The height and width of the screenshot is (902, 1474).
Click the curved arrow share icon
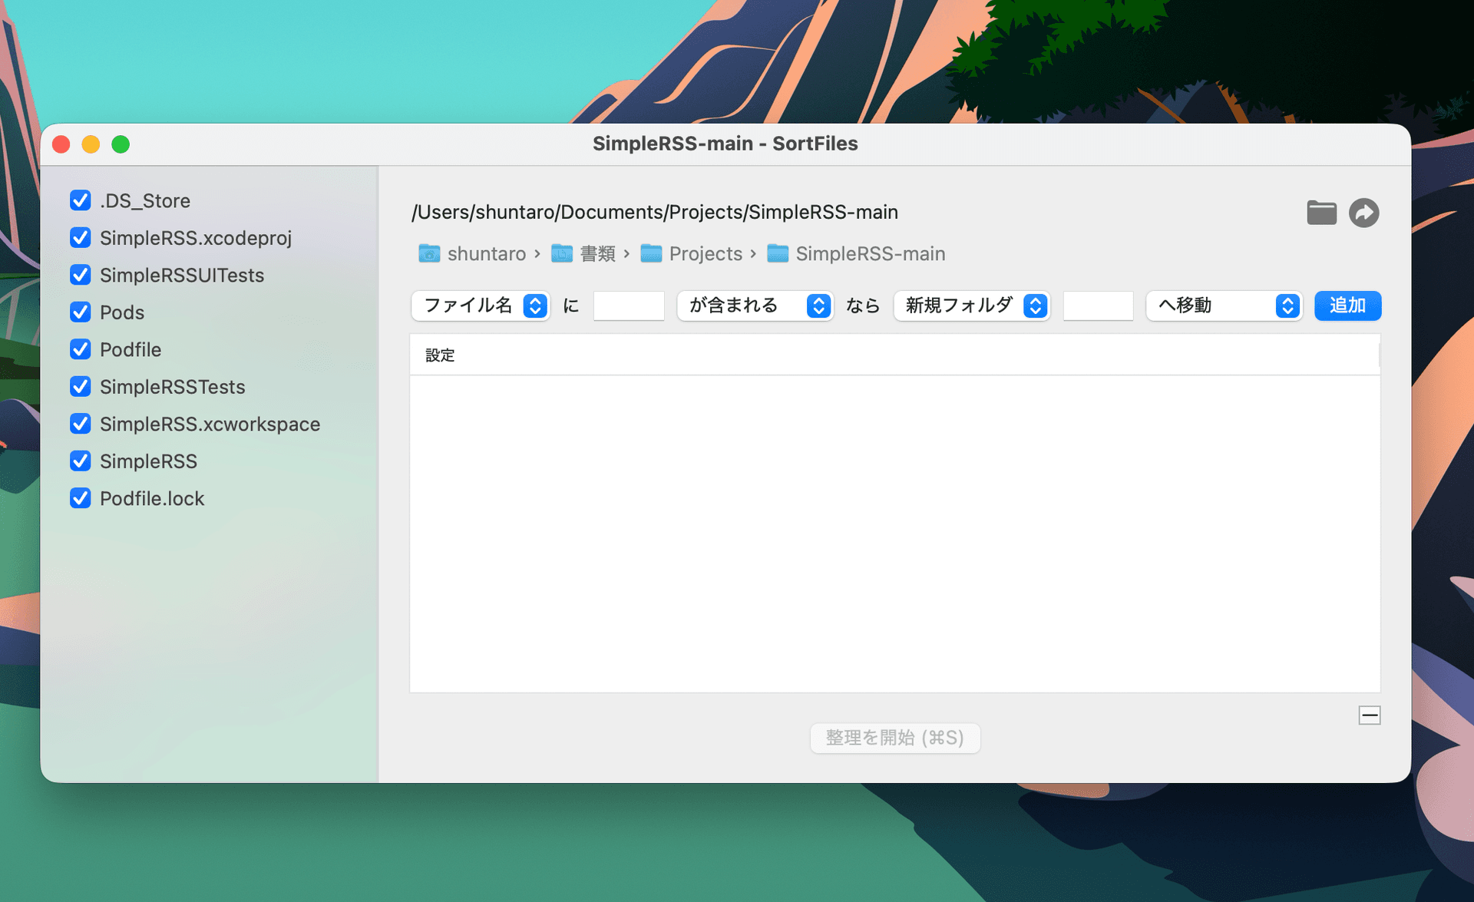1363,213
